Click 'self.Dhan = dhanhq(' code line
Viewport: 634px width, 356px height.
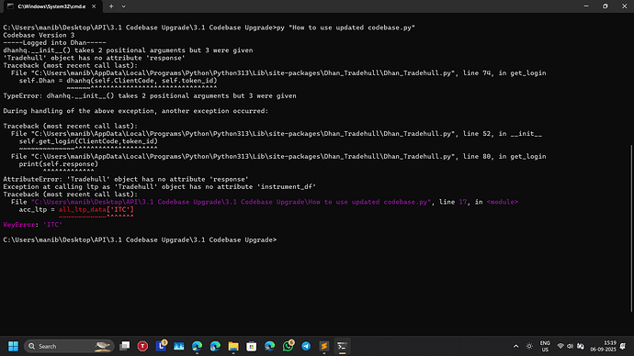pyautogui.click(x=118, y=81)
